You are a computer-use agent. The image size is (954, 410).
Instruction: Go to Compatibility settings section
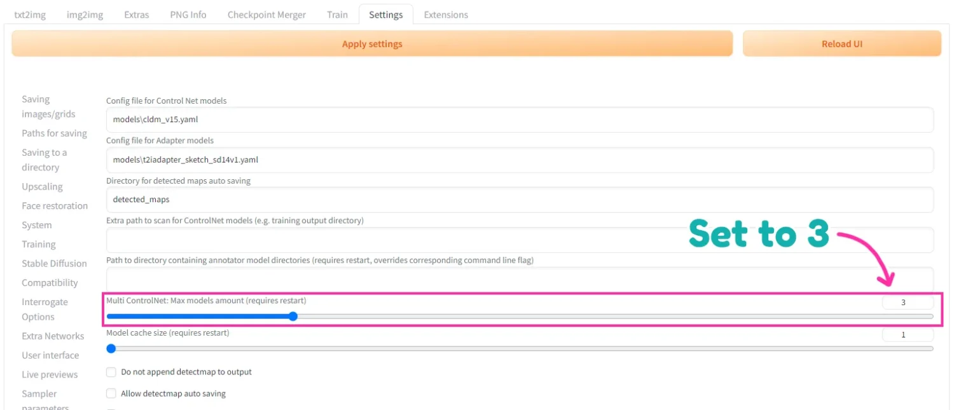pyautogui.click(x=50, y=283)
